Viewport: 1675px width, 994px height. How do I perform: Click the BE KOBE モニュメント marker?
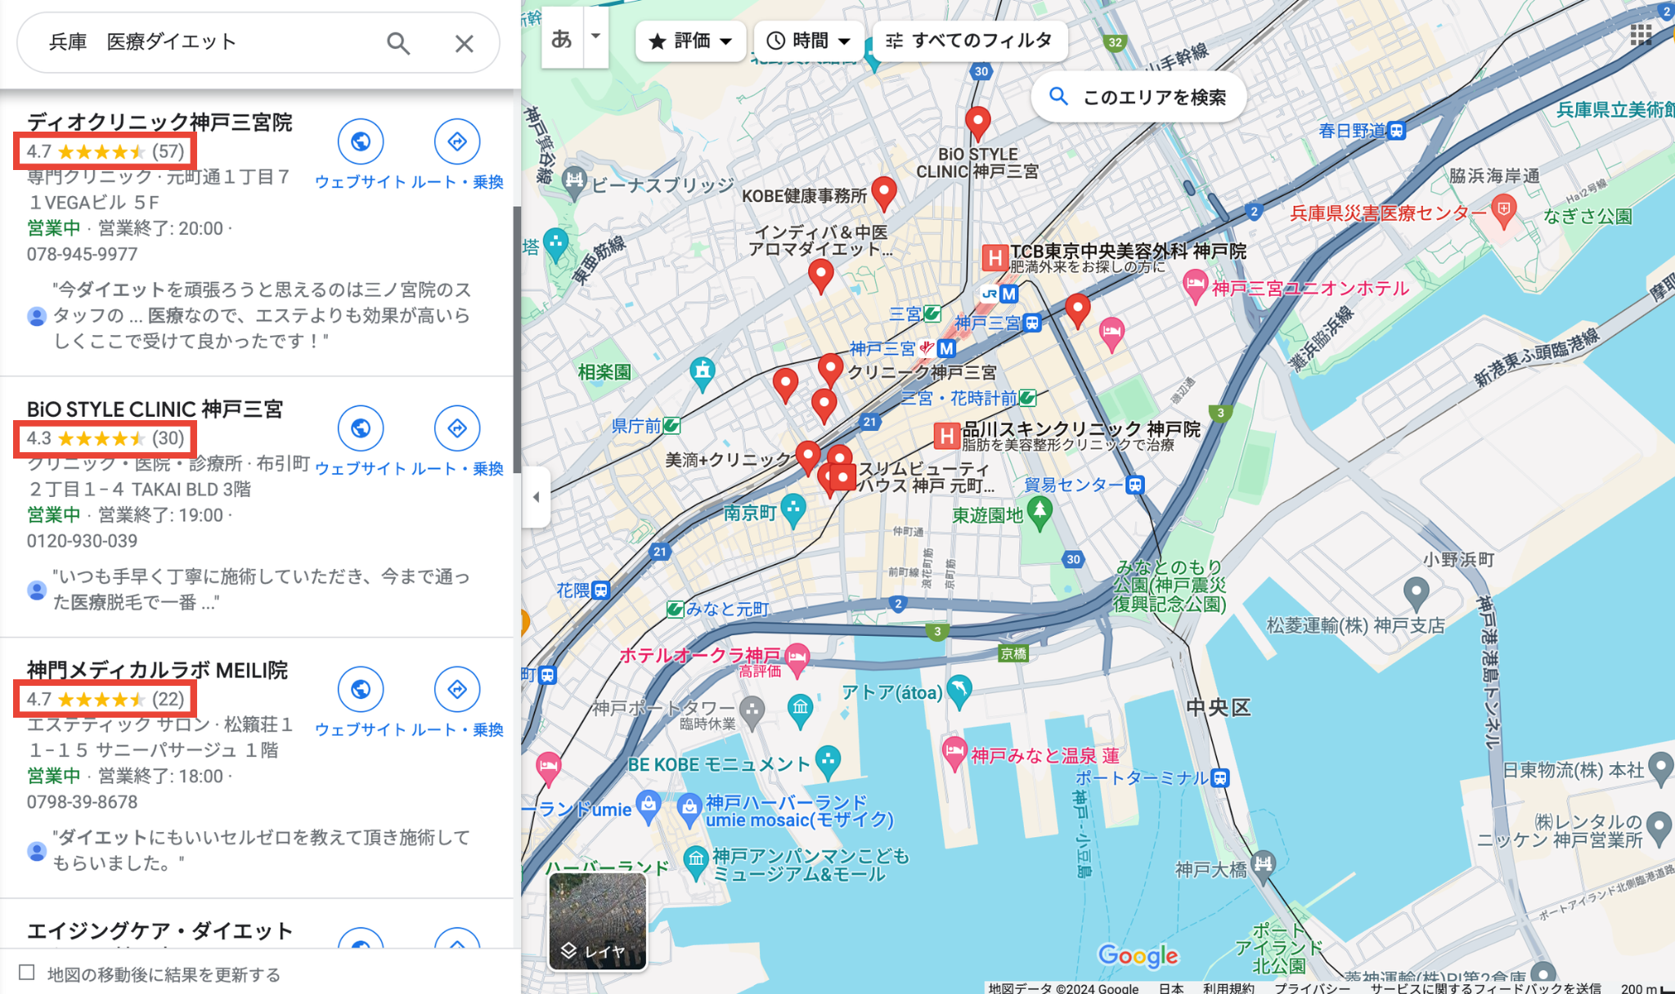pyautogui.click(x=829, y=761)
